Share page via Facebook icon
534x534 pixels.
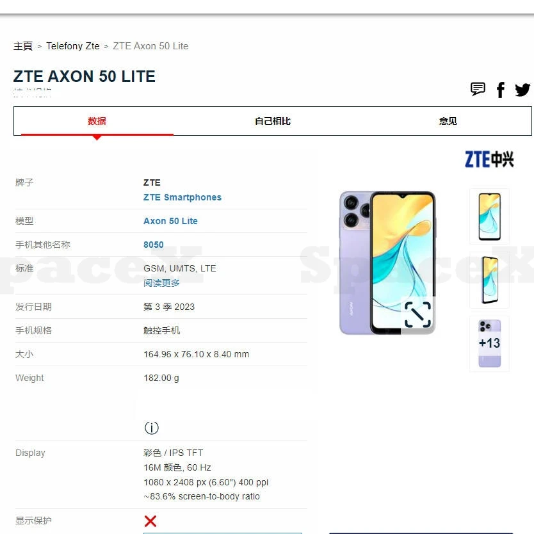pyautogui.click(x=500, y=90)
